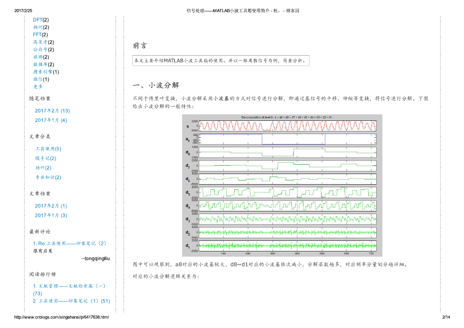Click the commenter name --tongqingliu
Image resolution: width=464 pixels, height=328 pixels.
point(96,258)
